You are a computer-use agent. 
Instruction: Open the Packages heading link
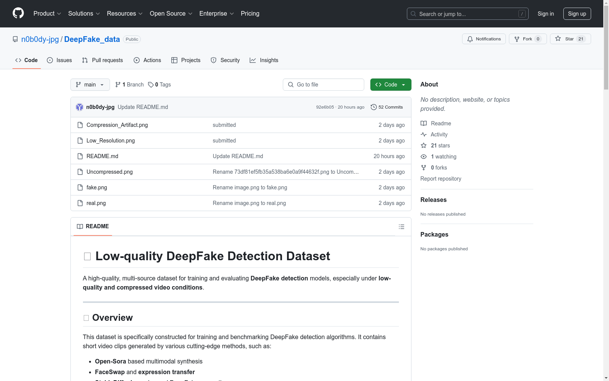pos(434,234)
